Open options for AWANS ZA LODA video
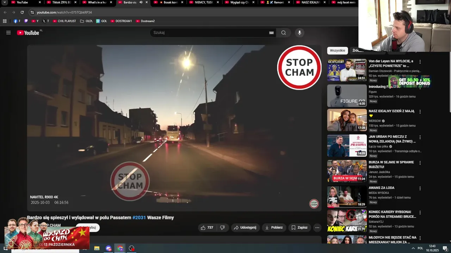Screen dimensions: 451x253 pyautogui.click(x=420, y=189)
